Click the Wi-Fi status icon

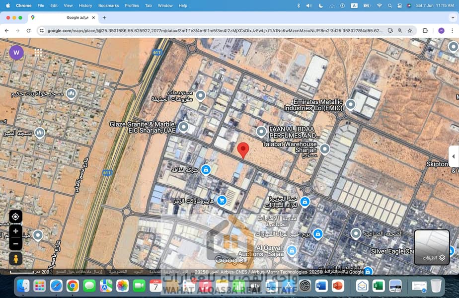[x=380, y=5]
